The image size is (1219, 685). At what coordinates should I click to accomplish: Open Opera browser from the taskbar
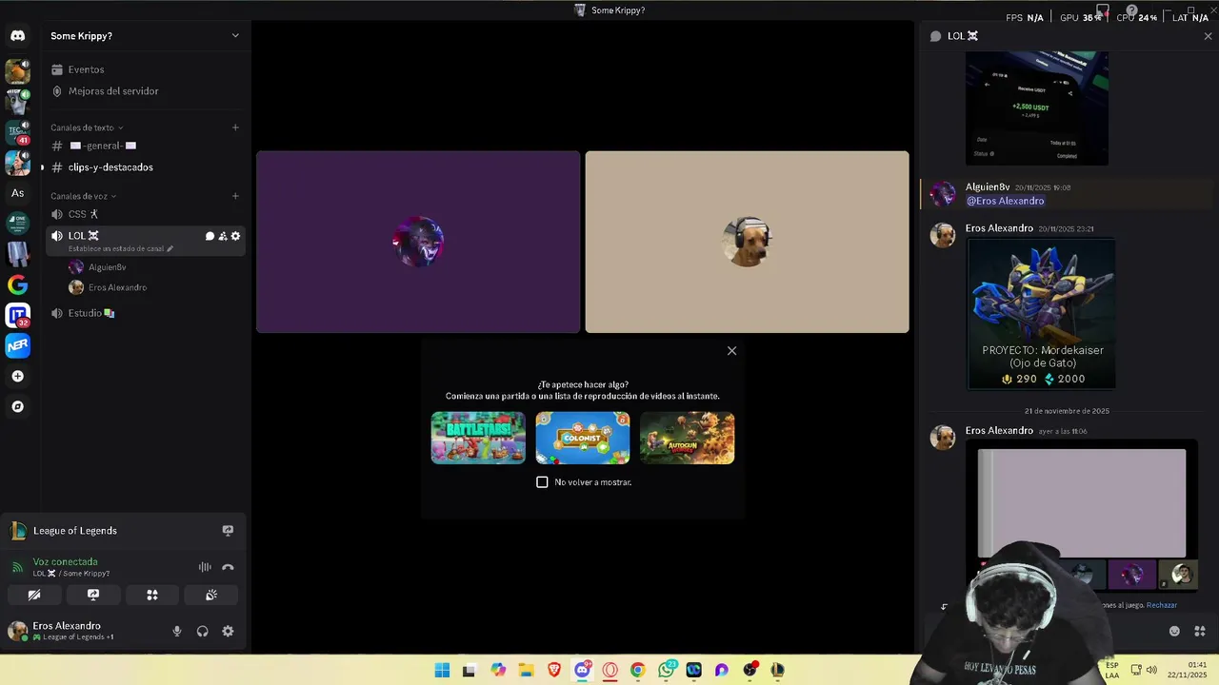tap(609, 670)
